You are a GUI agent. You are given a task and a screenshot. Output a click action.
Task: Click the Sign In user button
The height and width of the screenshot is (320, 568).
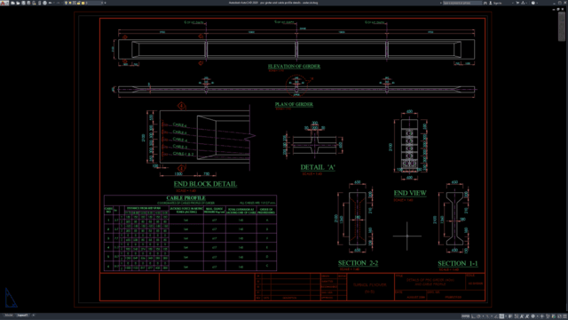coord(496,3)
